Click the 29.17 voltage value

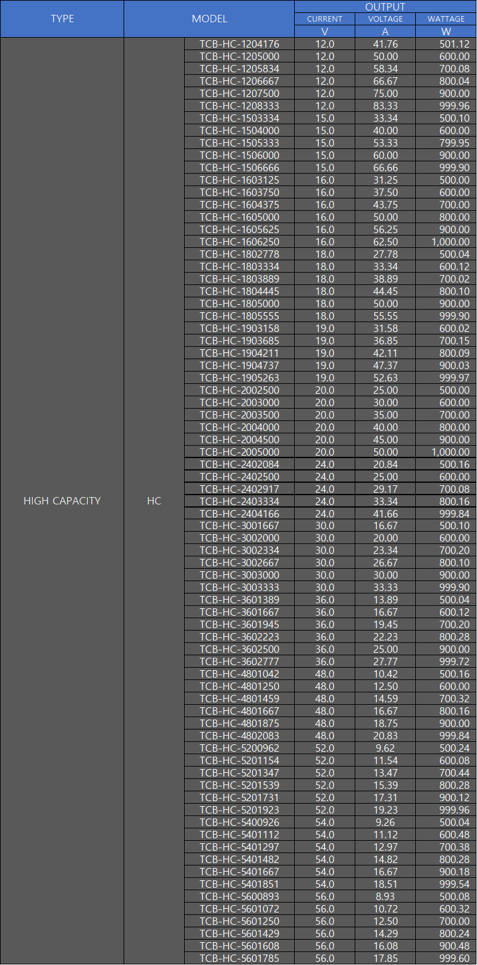(386, 489)
